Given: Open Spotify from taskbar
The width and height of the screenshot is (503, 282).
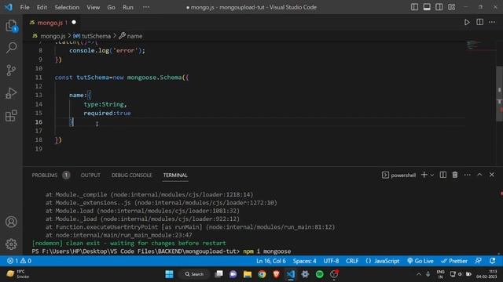Looking at the screenshot, I should point(320,274).
